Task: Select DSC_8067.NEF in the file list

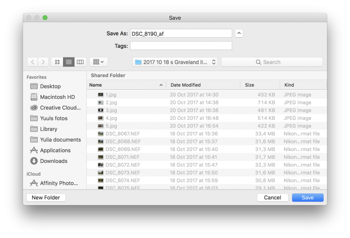Action: point(207,134)
